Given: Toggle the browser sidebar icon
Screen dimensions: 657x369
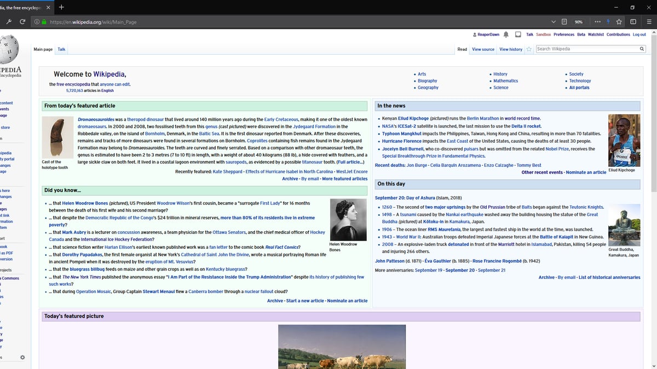Looking at the screenshot, I should point(633,22).
